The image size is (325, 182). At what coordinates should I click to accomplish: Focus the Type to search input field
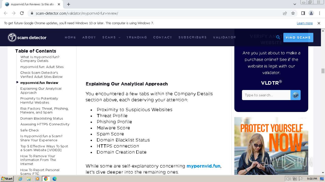(x=266, y=95)
